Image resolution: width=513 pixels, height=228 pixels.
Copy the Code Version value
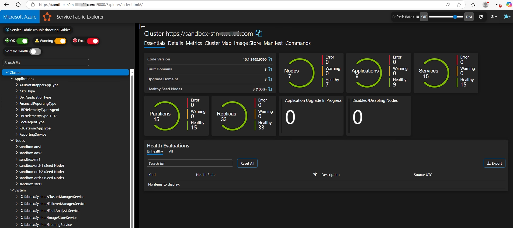pos(270,59)
